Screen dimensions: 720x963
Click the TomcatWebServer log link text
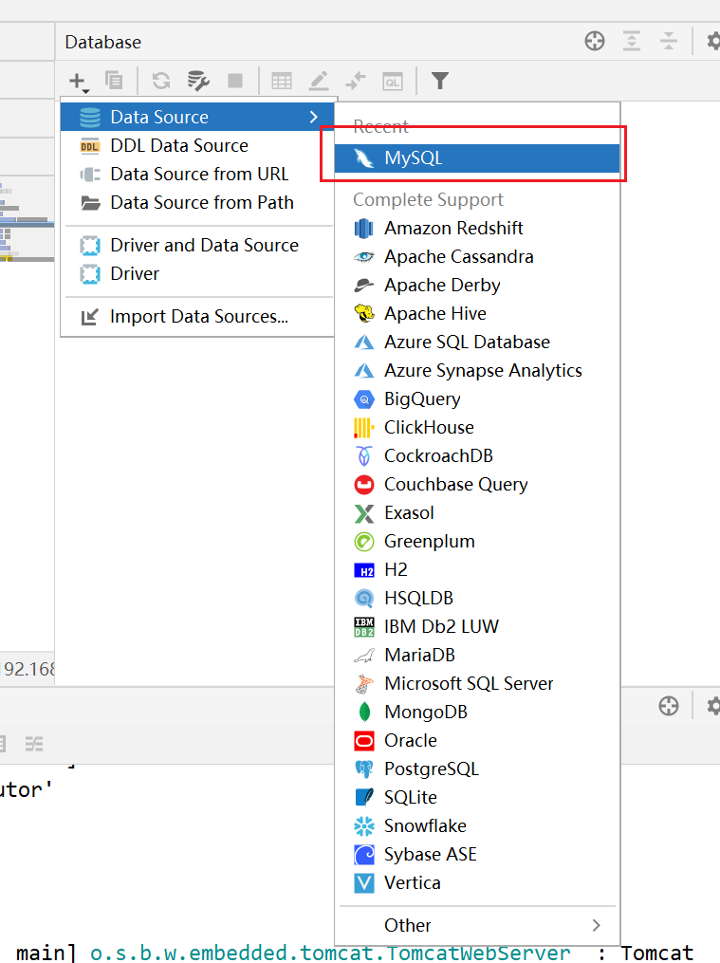330,953
